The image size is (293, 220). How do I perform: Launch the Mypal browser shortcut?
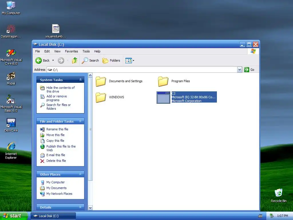[x=11, y=78]
